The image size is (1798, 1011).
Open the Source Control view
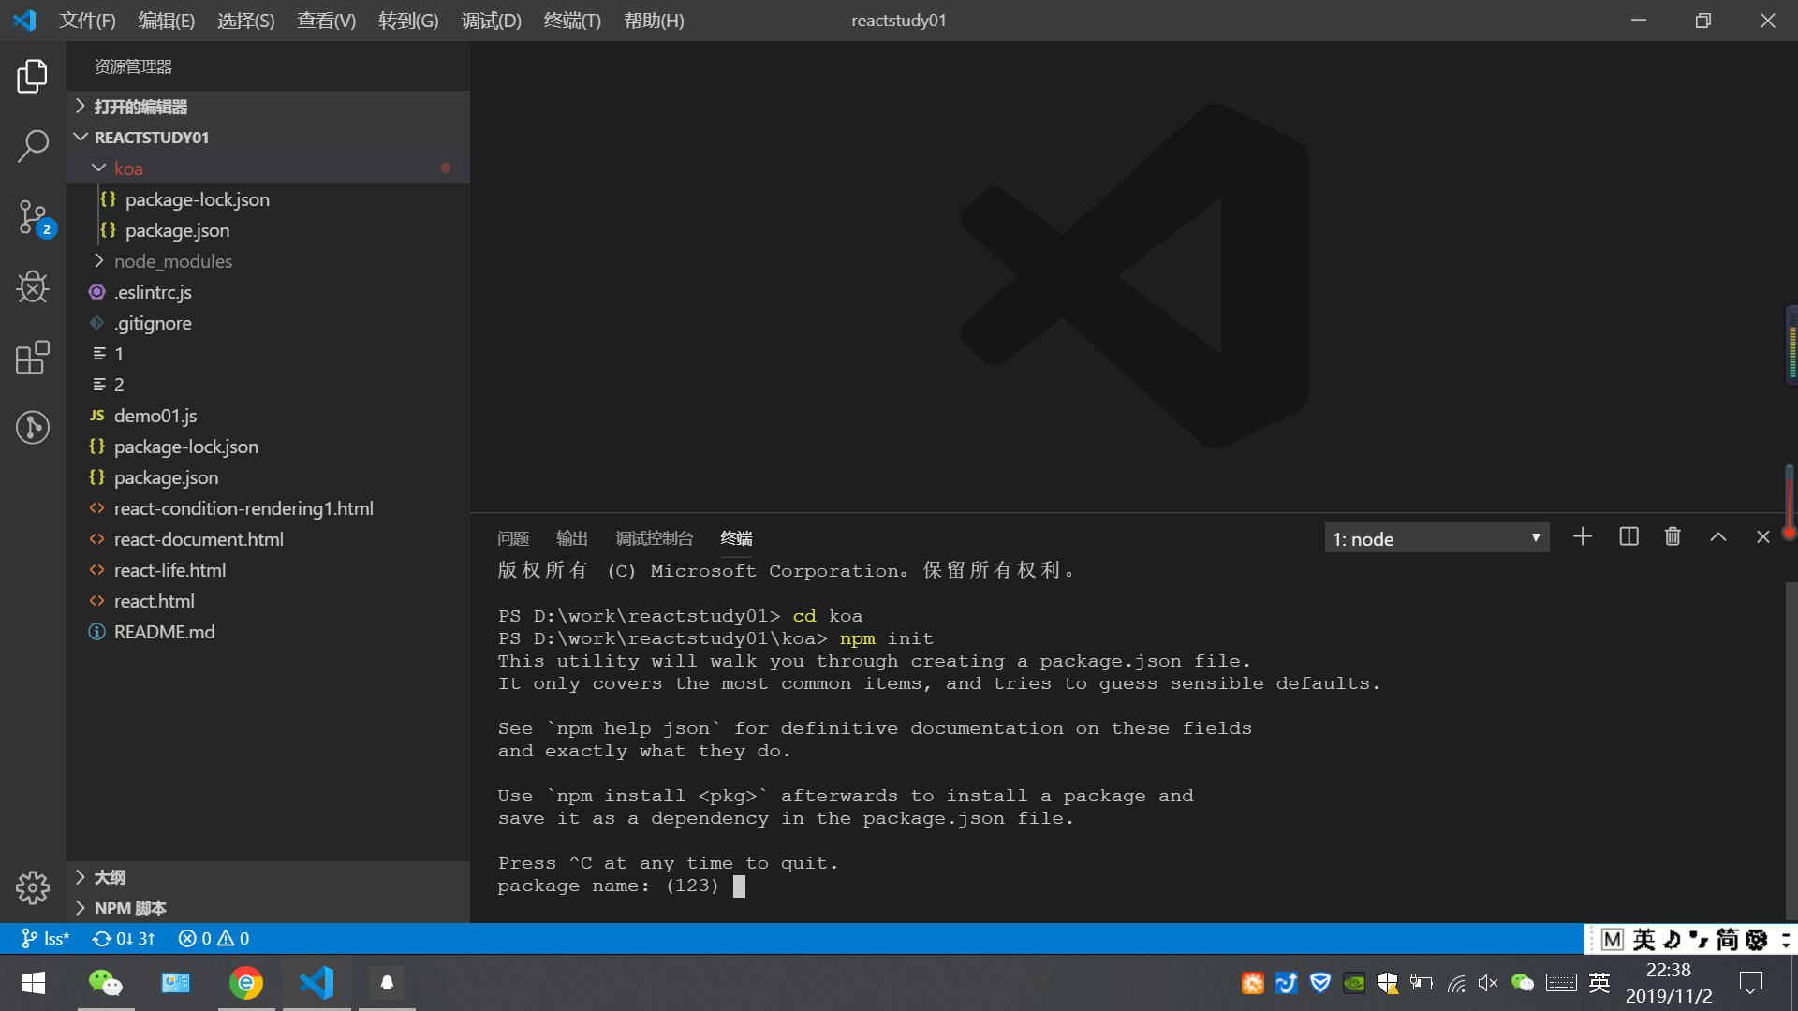(x=33, y=217)
